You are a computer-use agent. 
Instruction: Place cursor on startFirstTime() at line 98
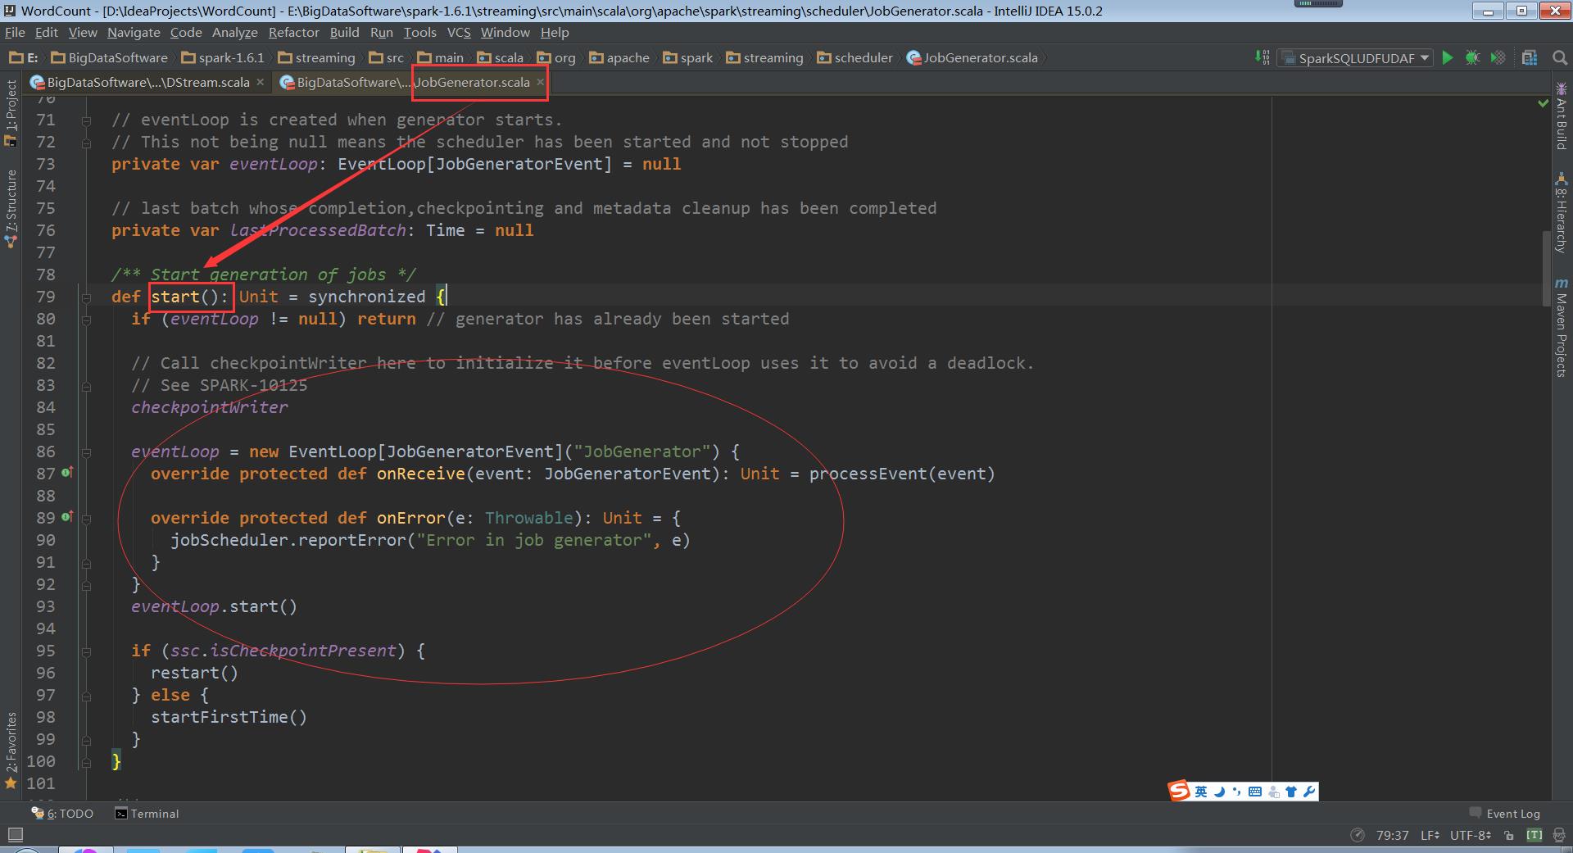(x=229, y=717)
